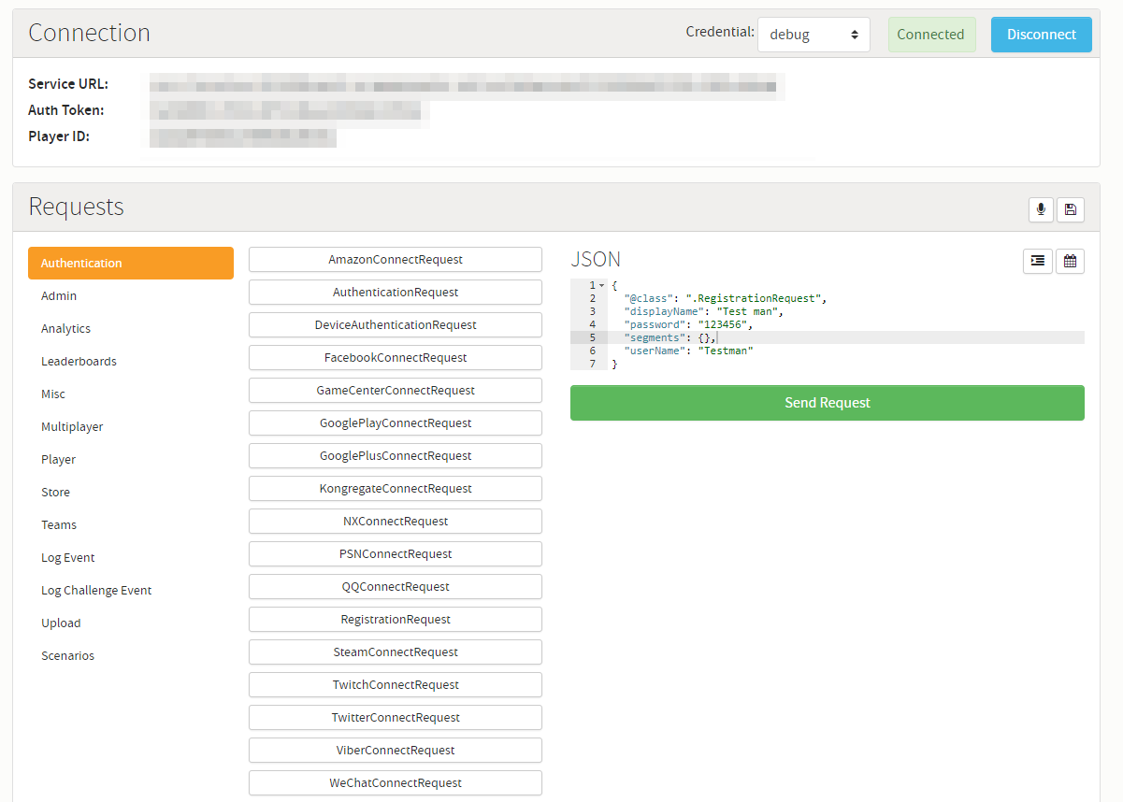Load the SteamConnectRequest template
Screen dimensions: 1123x802
(396, 652)
